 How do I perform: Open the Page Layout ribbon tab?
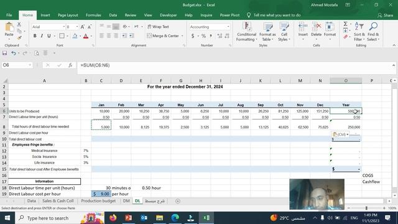(68, 15)
